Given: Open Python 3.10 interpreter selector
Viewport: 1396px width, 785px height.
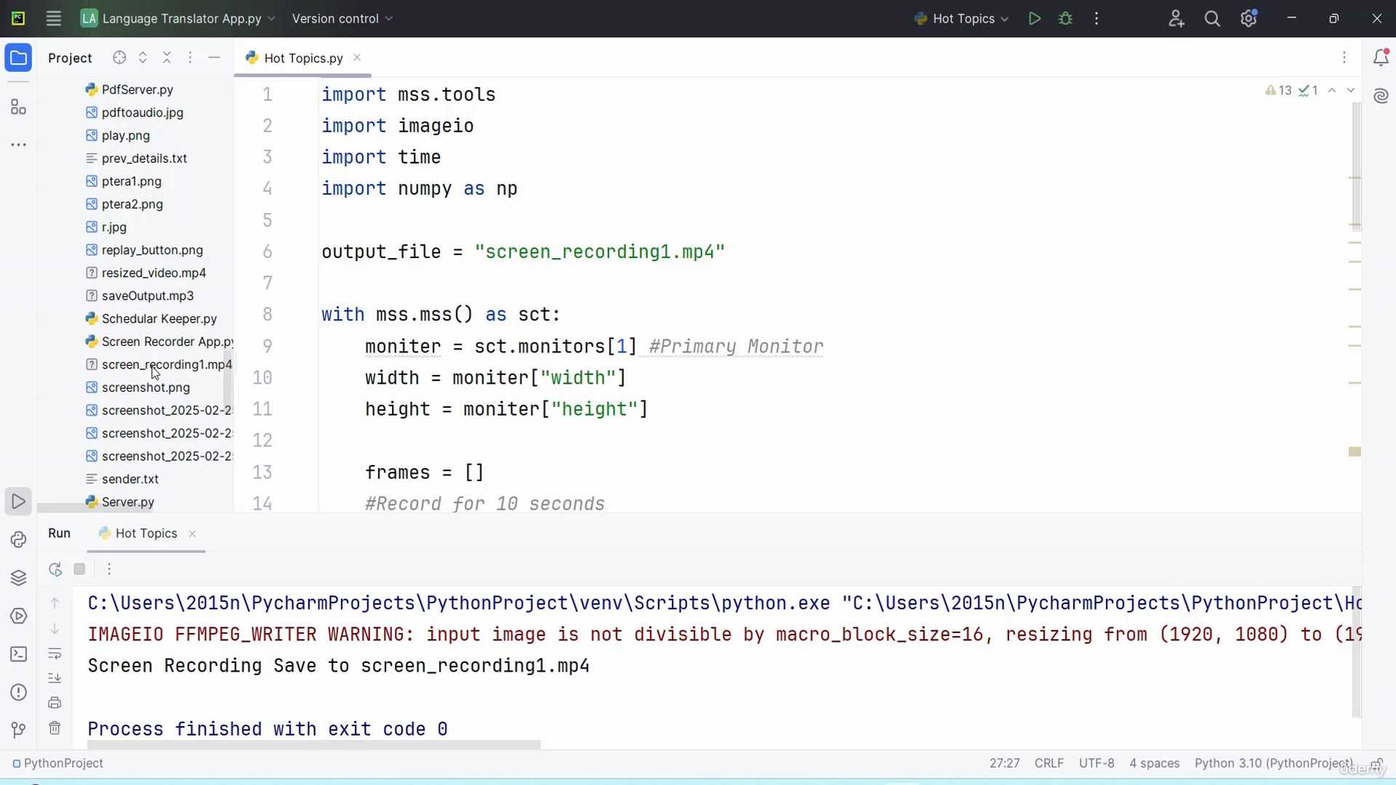Looking at the screenshot, I should [x=1273, y=763].
